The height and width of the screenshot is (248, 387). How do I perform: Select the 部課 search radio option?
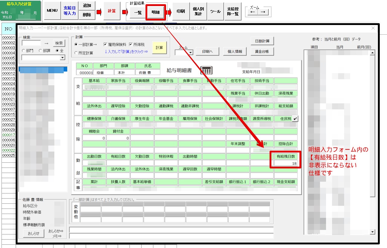pos(40,51)
